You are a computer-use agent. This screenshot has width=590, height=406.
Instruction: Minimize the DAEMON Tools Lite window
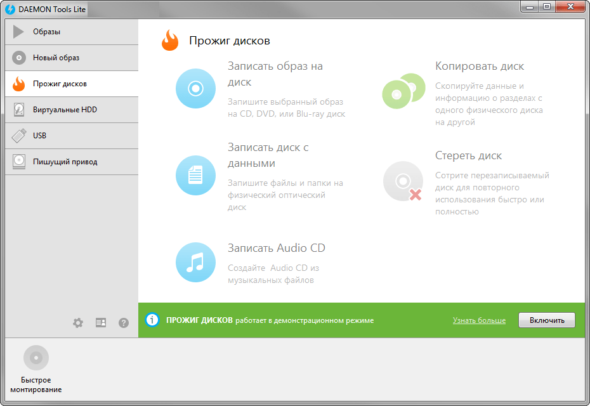[530, 6]
